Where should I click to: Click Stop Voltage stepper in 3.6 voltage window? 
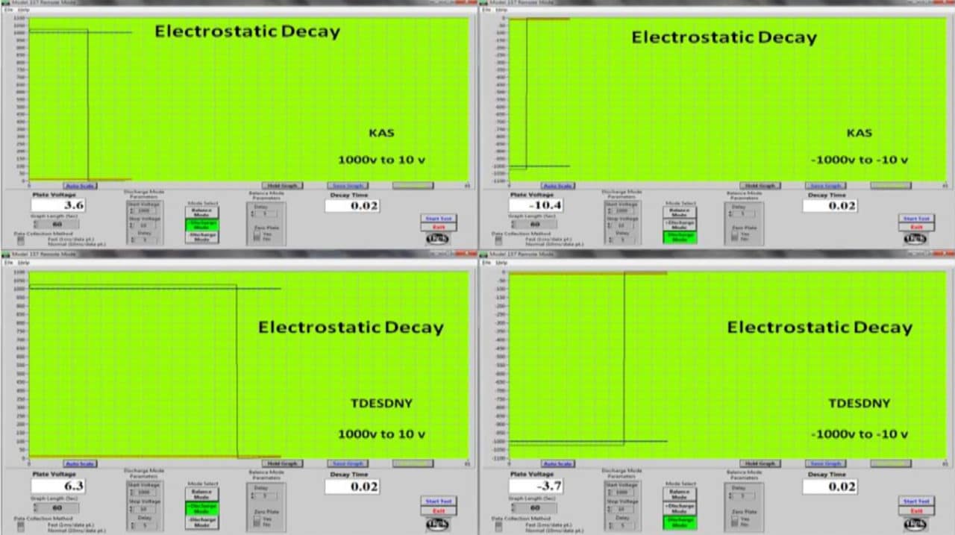(x=132, y=225)
